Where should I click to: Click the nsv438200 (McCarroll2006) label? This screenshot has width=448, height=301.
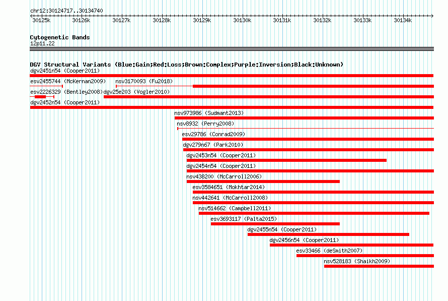point(224,176)
